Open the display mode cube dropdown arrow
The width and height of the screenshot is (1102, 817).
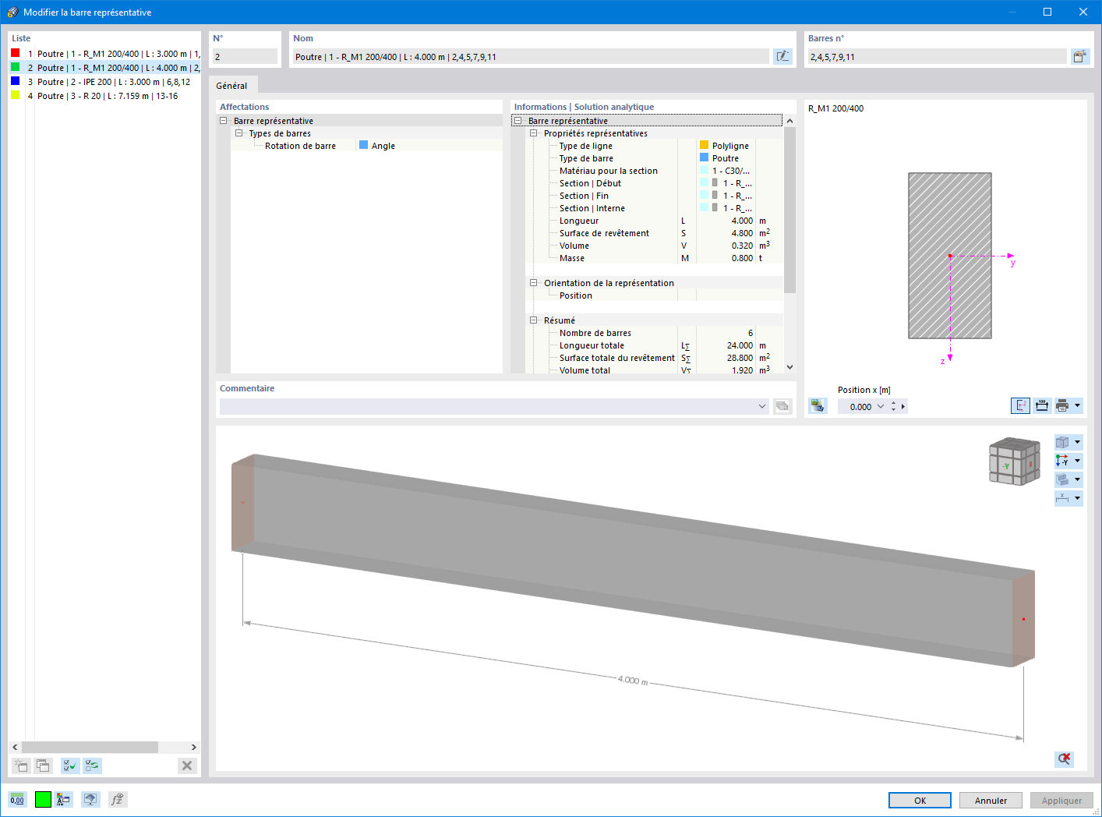coord(1078,442)
